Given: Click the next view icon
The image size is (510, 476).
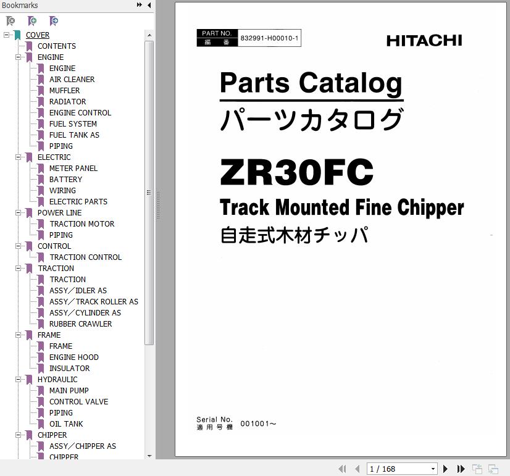Looking at the screenshot, I should coord(493,469).
